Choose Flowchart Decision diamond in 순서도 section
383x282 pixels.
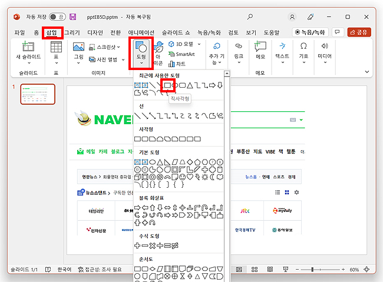pyautogui.click(x=153, y=269)
